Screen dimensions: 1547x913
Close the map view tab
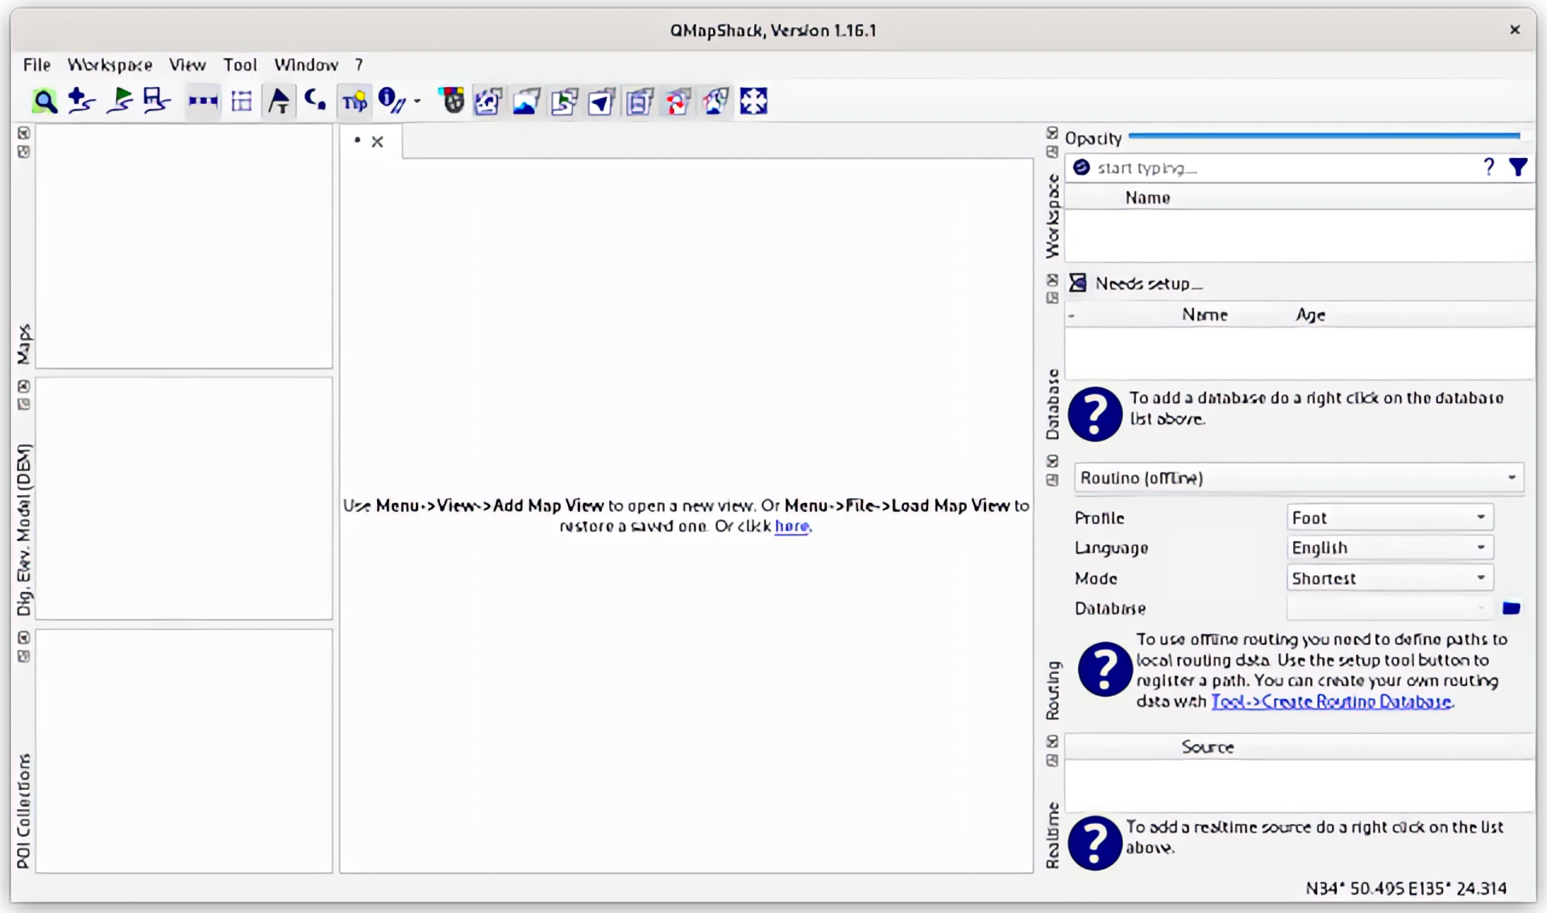click(x=377, y=141)
